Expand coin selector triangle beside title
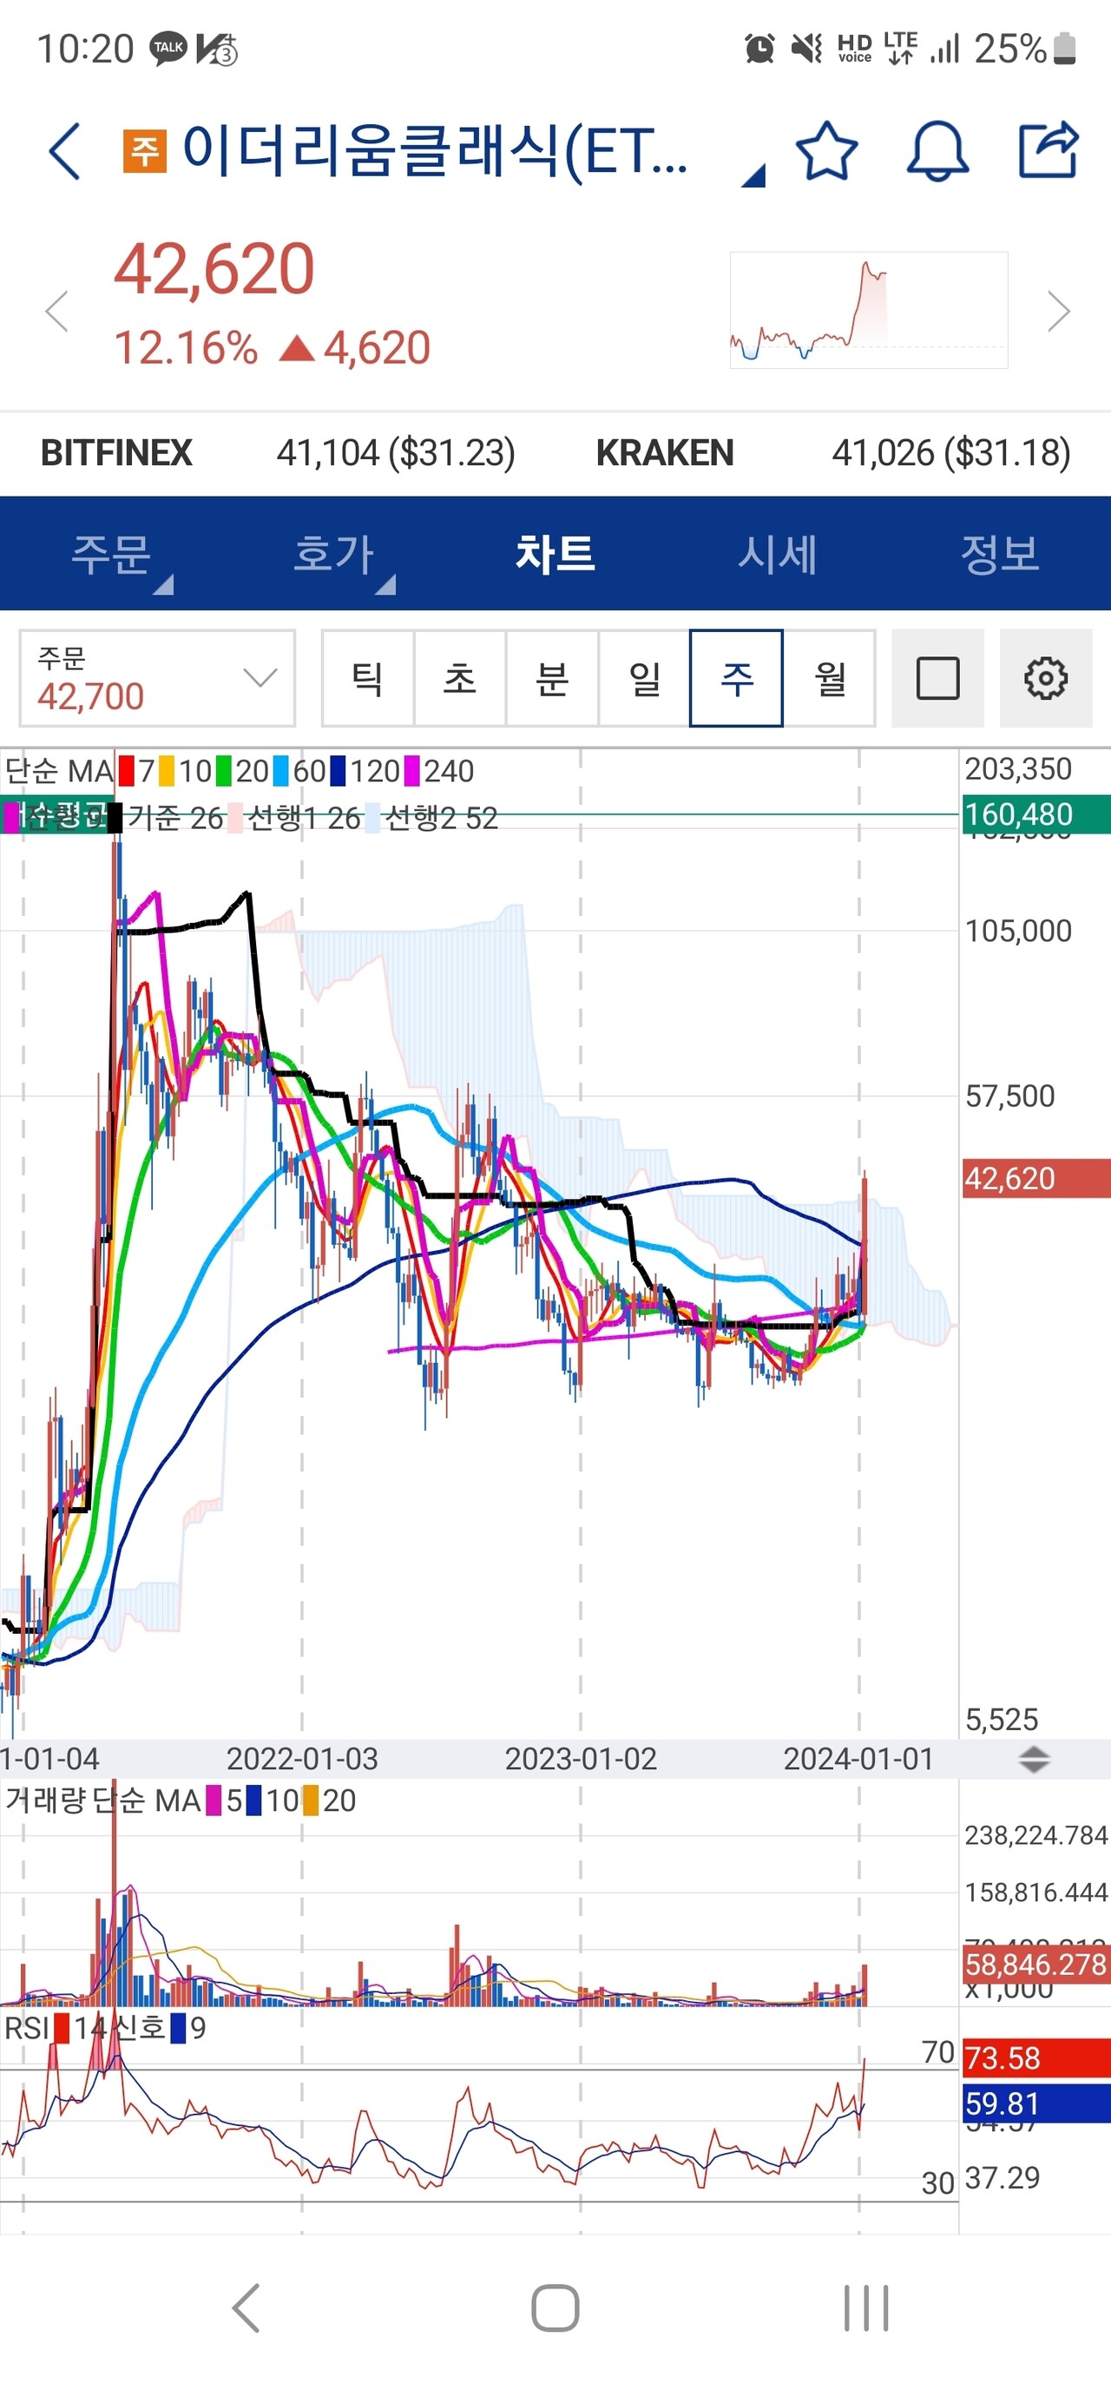The width and height of the screenshot is (1111, 2383). coord(754,174)
